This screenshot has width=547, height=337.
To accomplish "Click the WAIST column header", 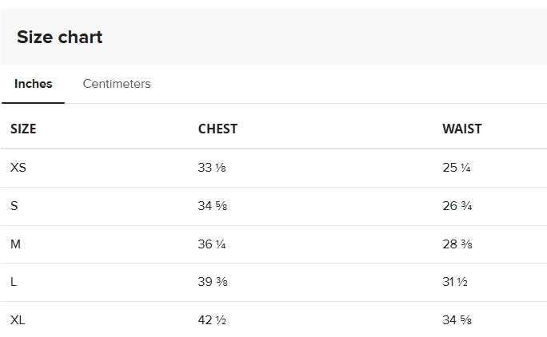I will point(462,129).
